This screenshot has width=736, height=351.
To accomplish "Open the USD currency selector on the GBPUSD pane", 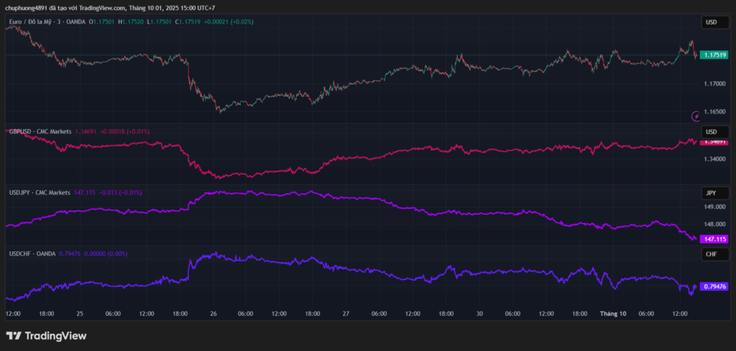I will tap(712, 132).
